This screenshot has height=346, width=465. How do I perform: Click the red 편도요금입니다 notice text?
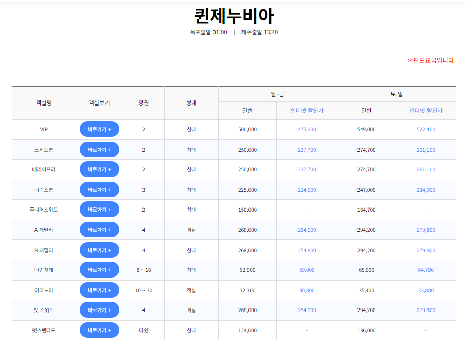coord(432,61)
